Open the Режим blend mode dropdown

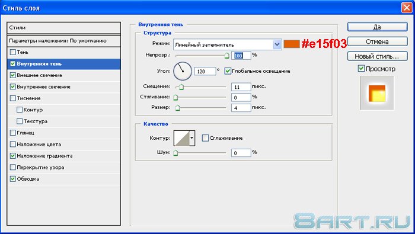[x=227, y=44]
